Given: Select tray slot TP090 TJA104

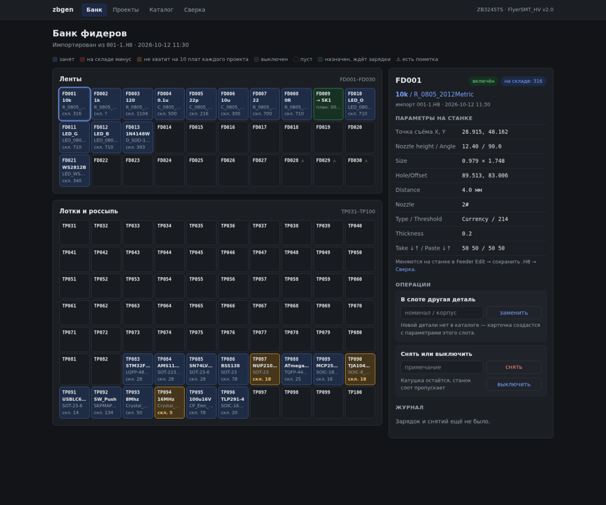Looking at the screenshot, I should click(x=360, y=369).
